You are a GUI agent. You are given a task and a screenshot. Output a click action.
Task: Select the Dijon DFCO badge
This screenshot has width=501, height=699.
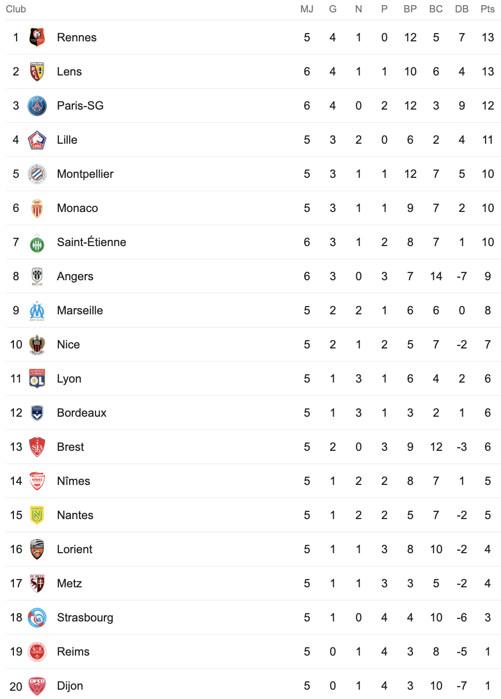click(37, 686)
